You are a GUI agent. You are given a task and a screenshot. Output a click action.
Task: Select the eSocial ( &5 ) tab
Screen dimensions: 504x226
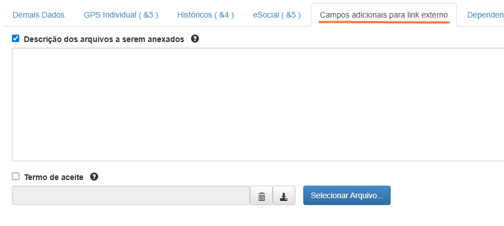[x=277, y=15]
